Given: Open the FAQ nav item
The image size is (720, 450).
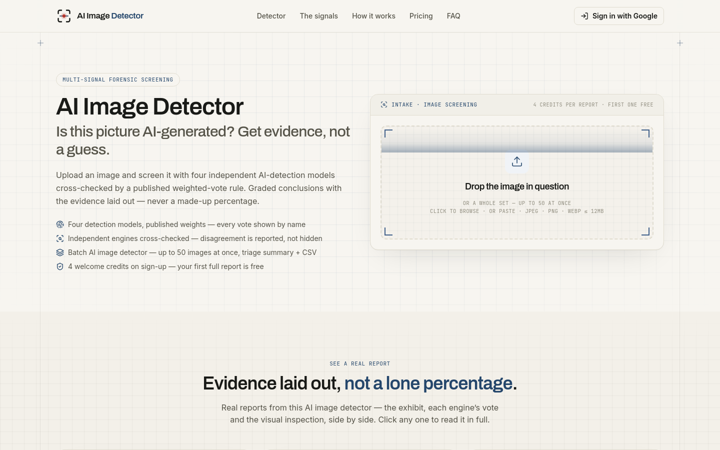Looking at the screenshot, I should click(x=453, y=16).
